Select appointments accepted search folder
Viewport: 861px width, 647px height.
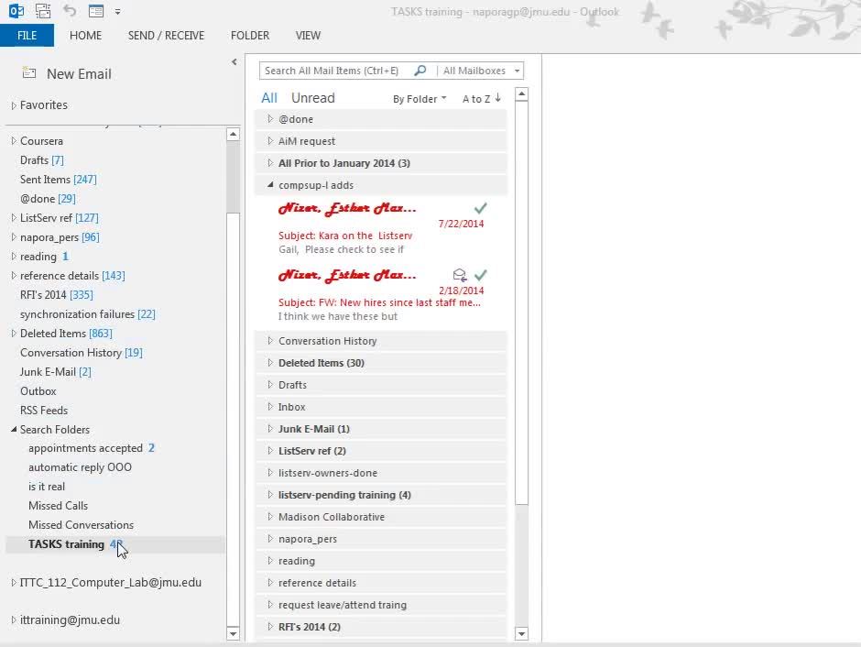tap(92, 448)
